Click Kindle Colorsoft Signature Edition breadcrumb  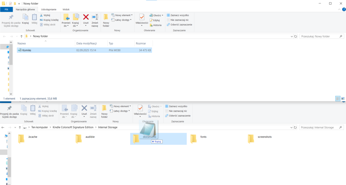pos(73,127)
